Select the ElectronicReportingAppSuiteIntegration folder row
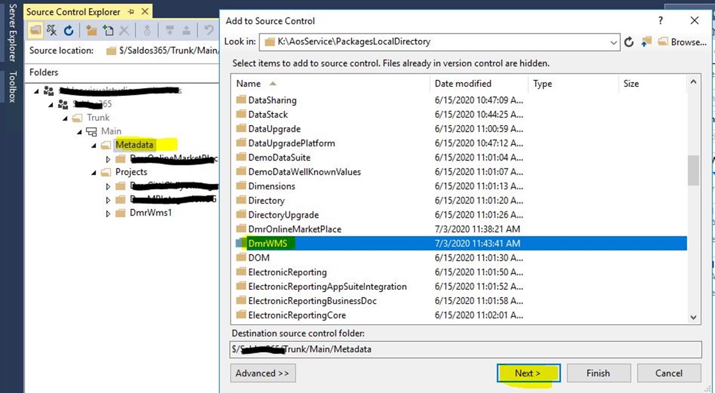This screenshot has height=393, width=715. pos(460,286)
